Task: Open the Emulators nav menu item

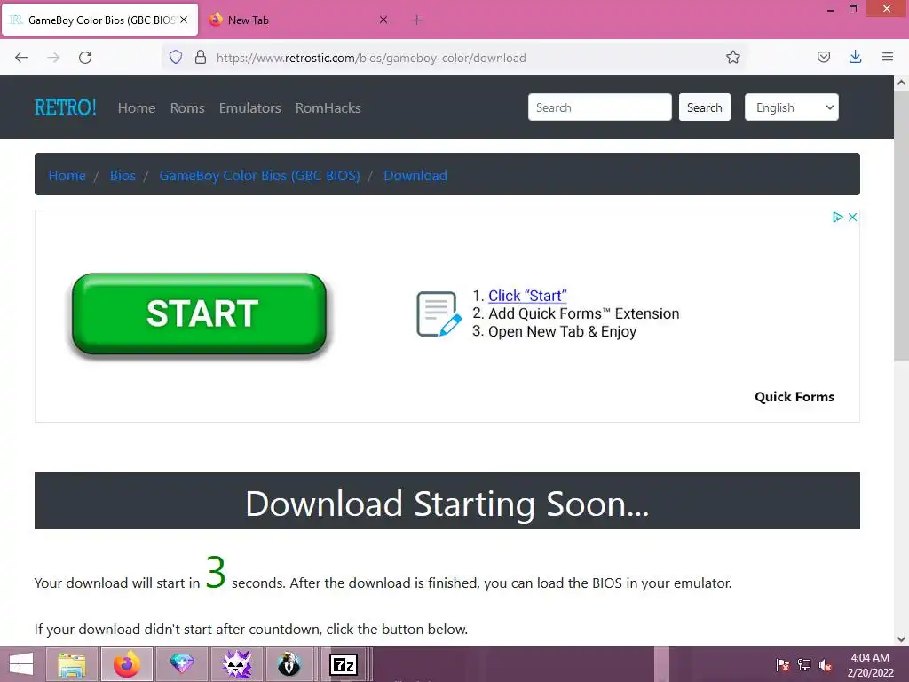Action: (249, 107)
